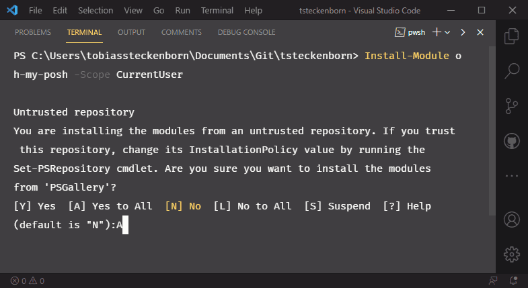The height and width of the screenshot is (288, 528).
Task: Open the Go menu
Action: [159, 11]
